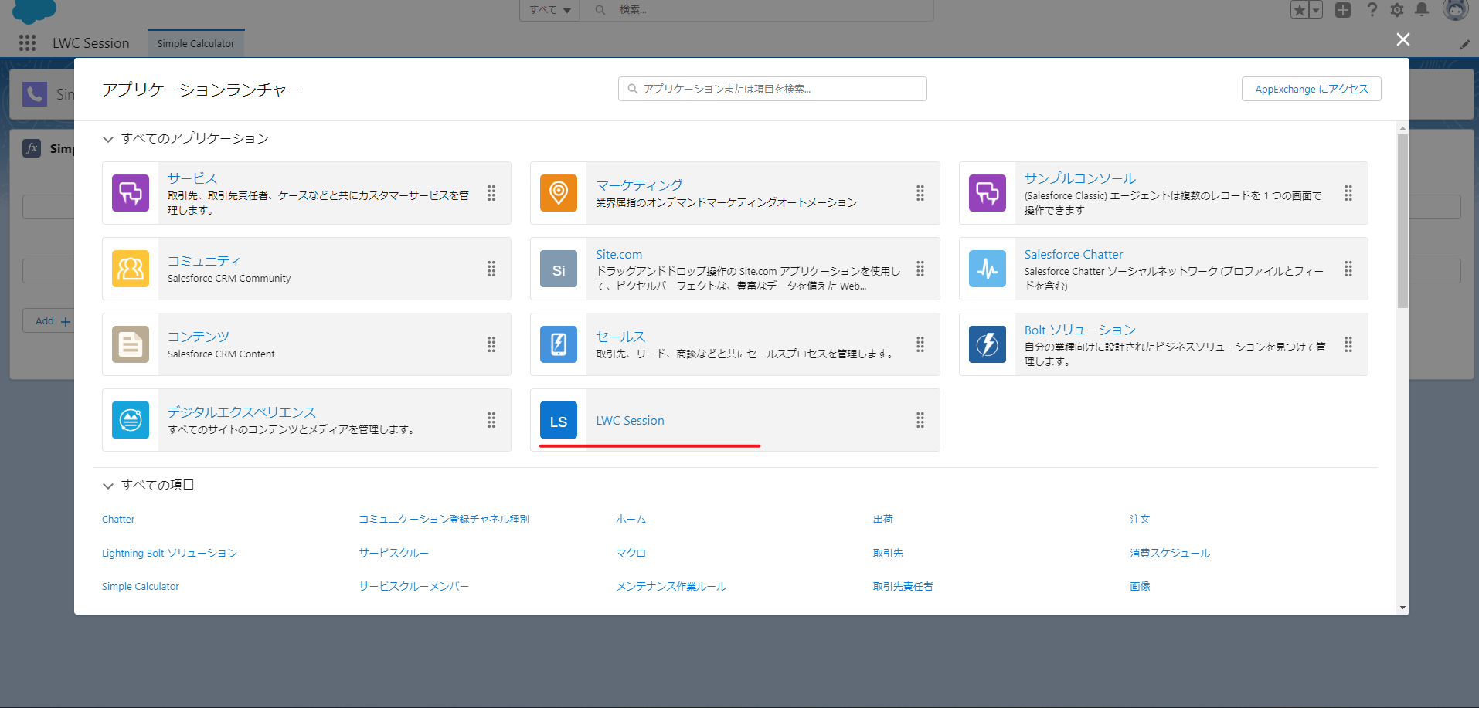
Task: Click the scrollbar down arrow
Action: pos(1402,608)
